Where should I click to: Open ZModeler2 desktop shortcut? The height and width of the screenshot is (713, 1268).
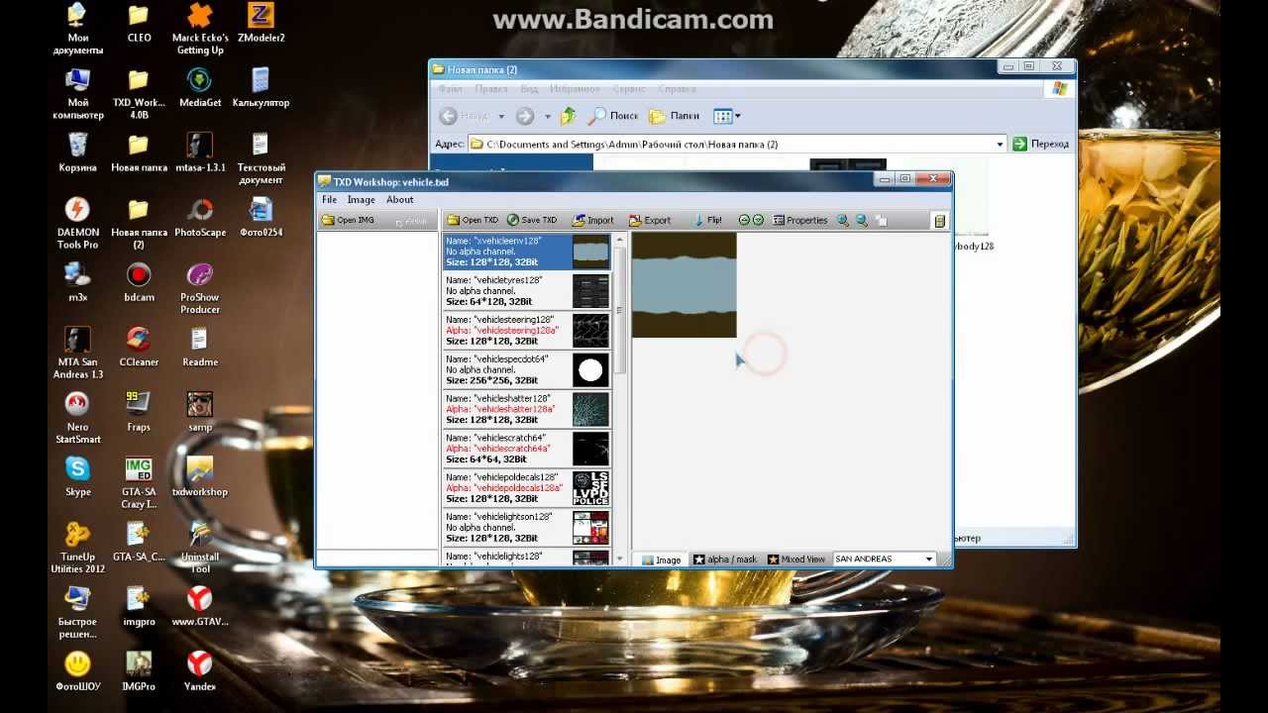262,24
